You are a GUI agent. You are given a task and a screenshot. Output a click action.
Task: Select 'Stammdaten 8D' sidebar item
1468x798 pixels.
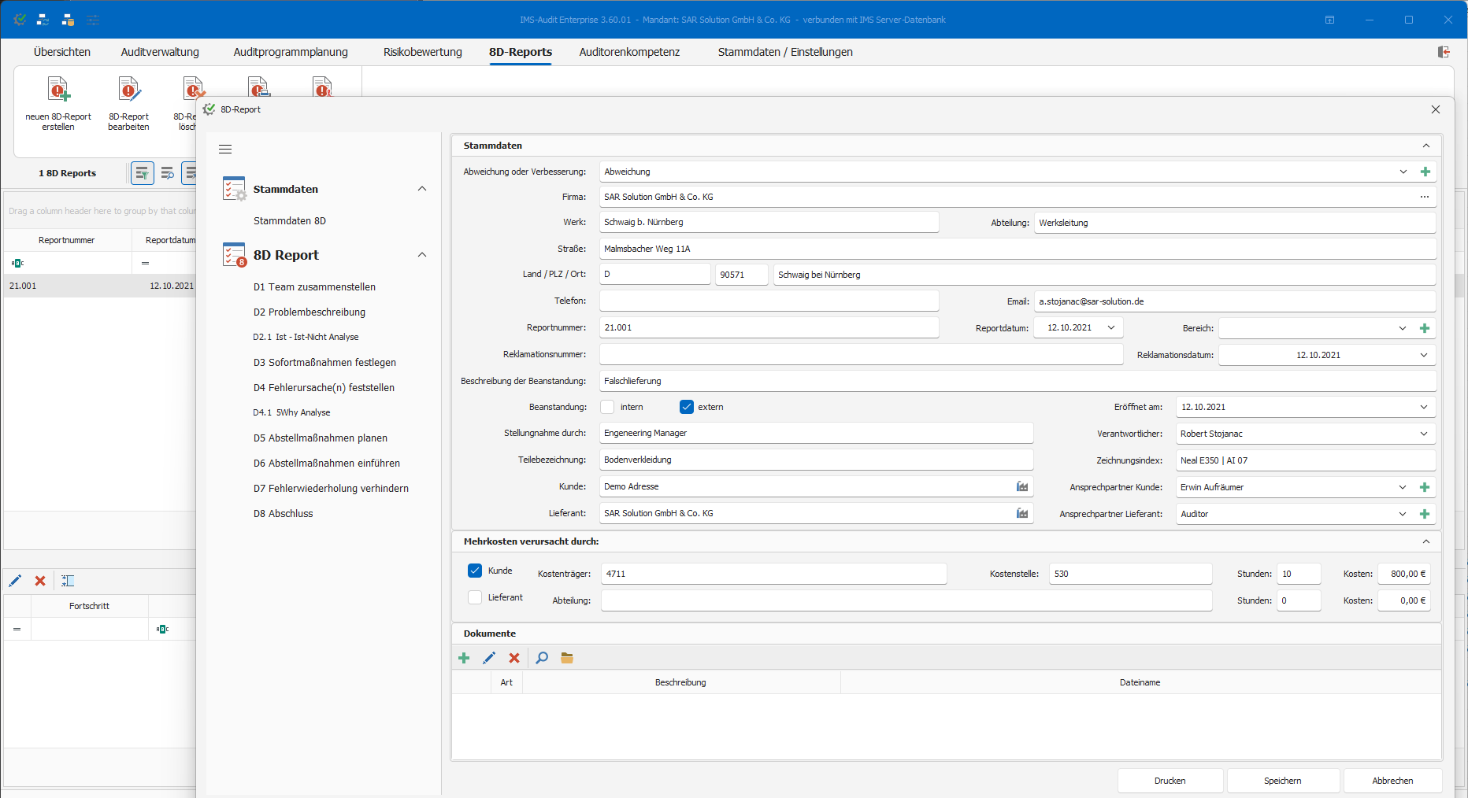(290, 221)
